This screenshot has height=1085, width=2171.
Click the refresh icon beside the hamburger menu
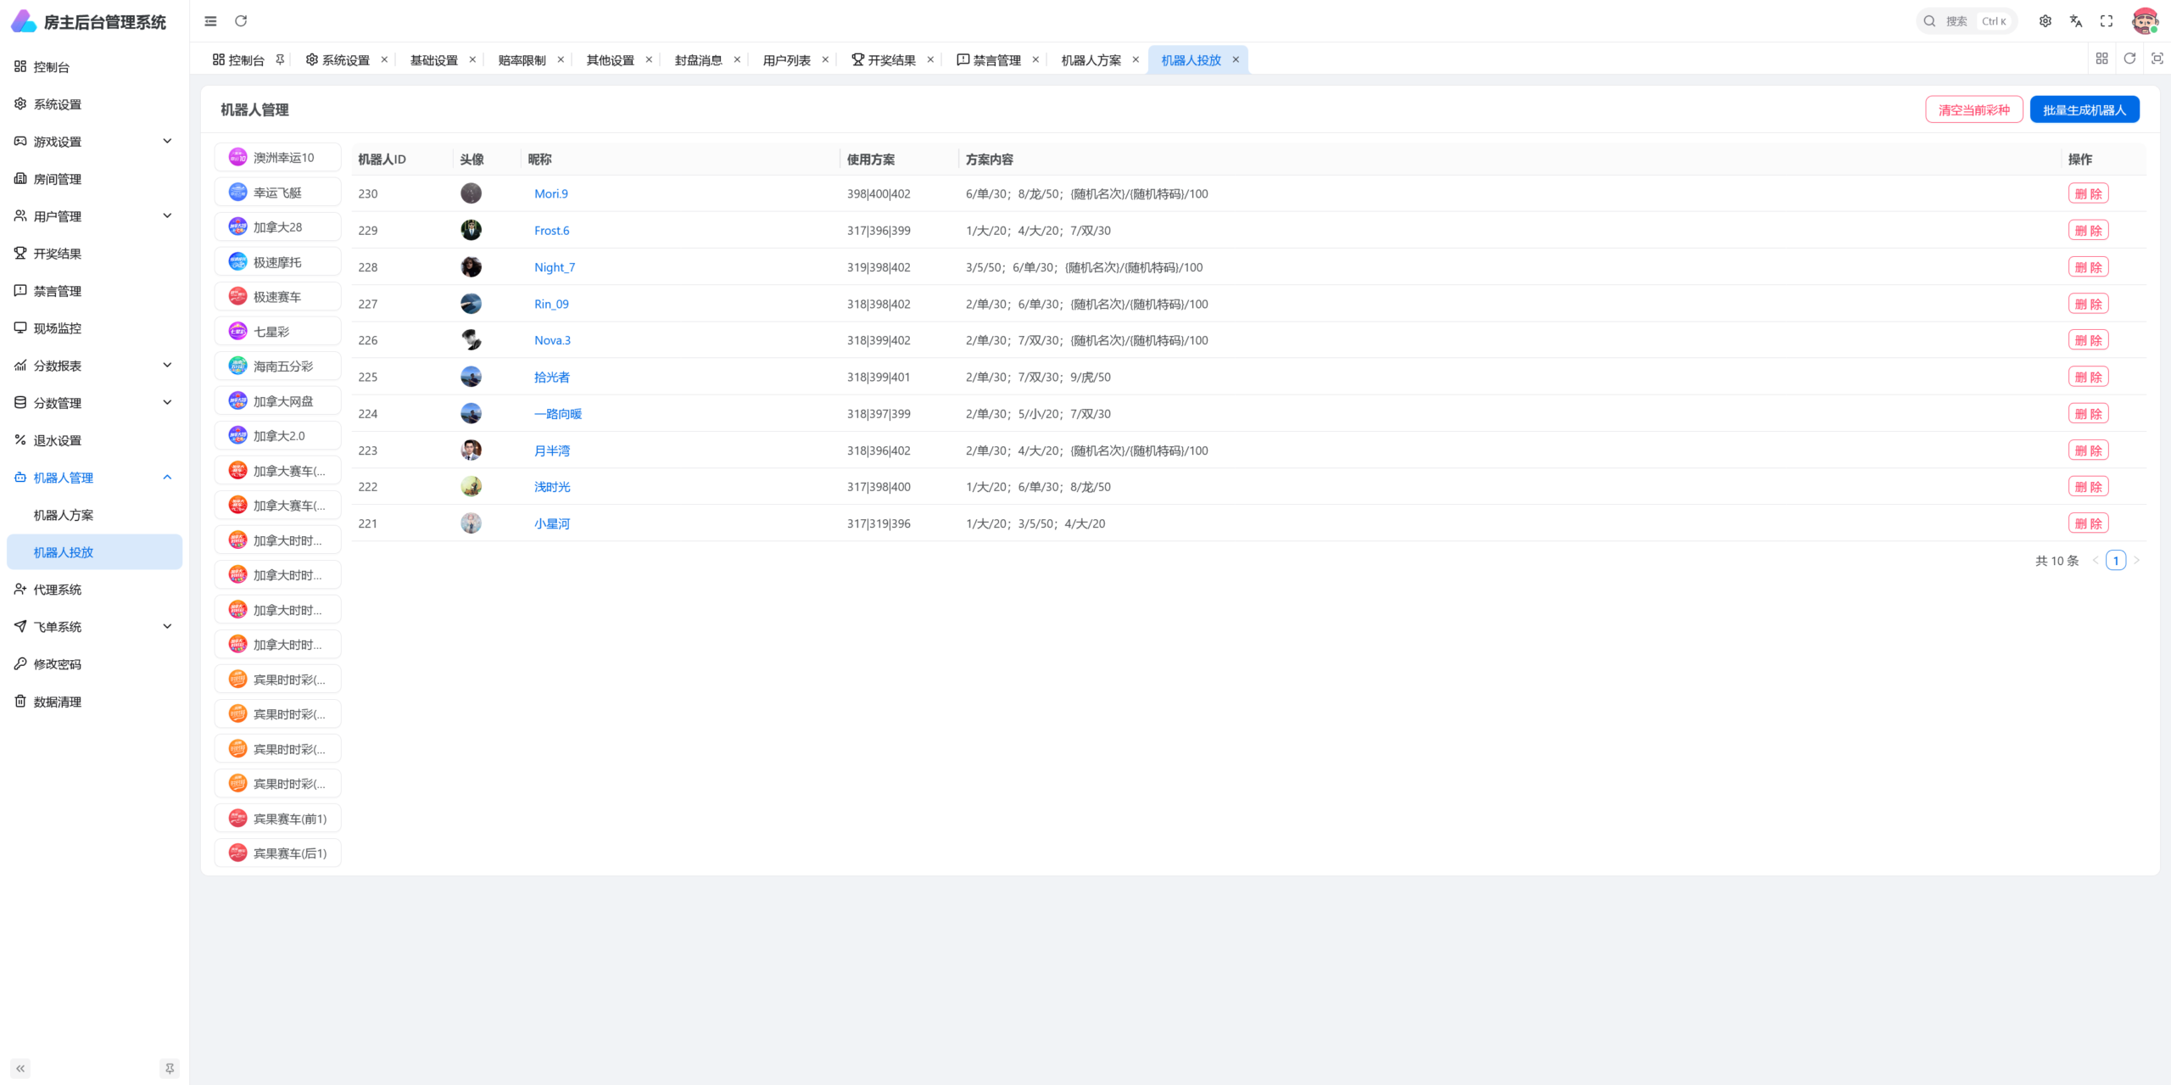[x=241, y=21]
